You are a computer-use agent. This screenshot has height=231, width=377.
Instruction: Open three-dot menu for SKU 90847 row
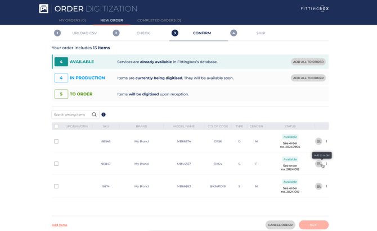326,164
